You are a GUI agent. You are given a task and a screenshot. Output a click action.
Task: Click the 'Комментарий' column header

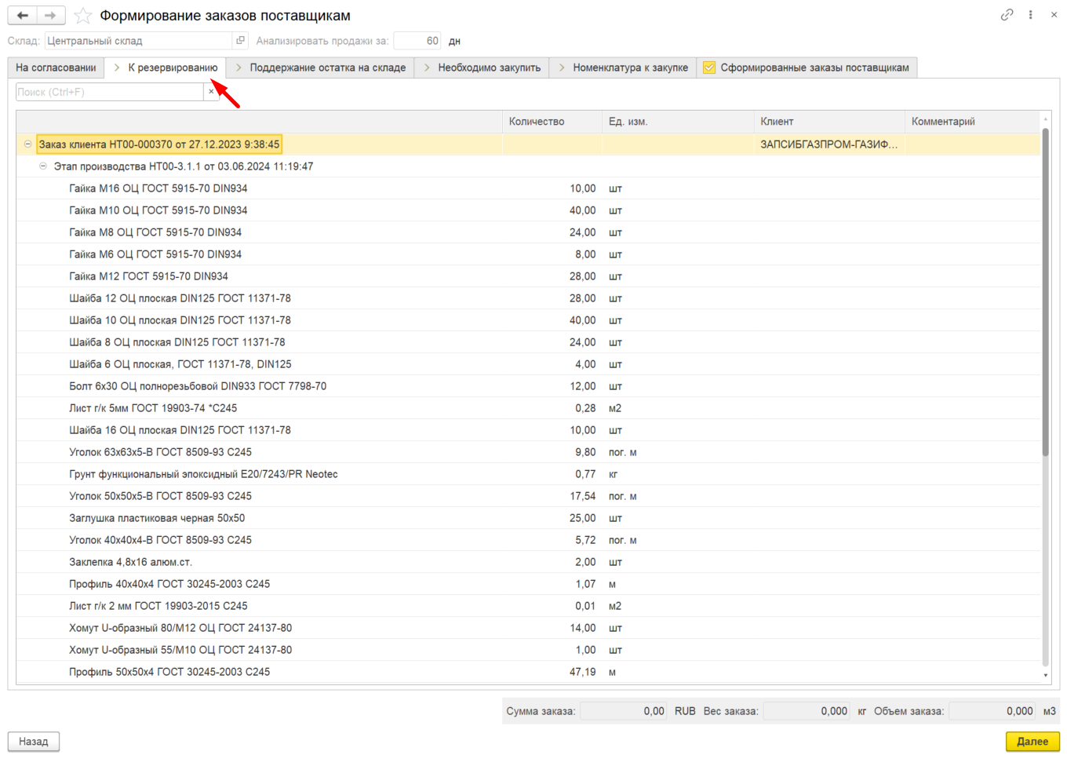point(973,122)
